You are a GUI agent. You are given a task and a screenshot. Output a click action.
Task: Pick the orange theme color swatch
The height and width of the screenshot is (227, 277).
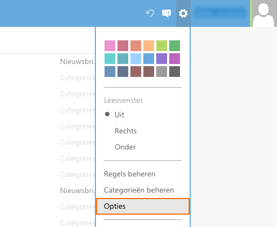click(x=149, y=46)
